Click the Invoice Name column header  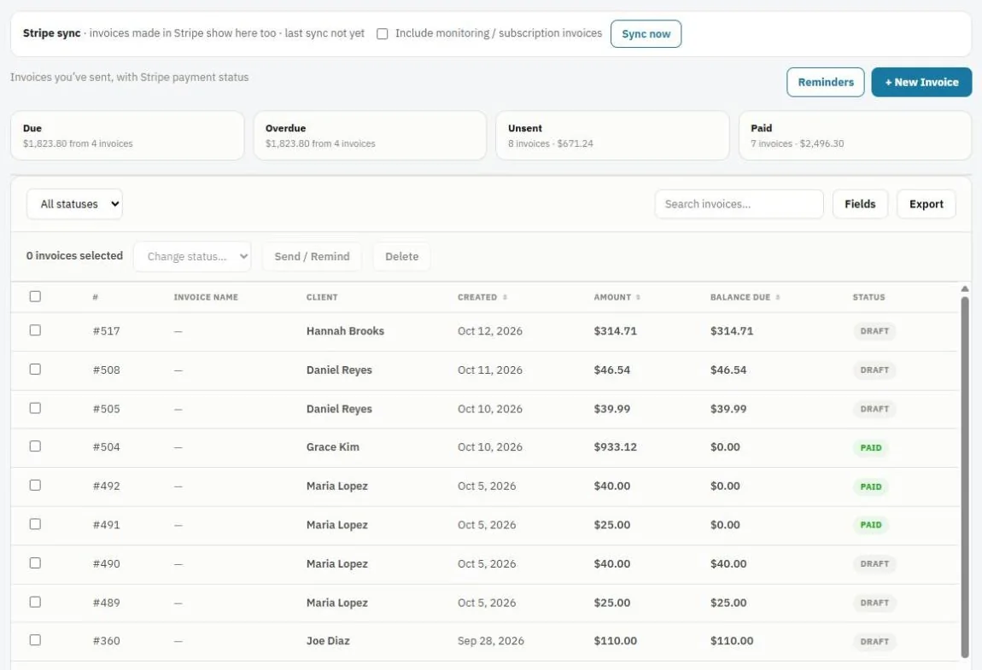point(206,297)
